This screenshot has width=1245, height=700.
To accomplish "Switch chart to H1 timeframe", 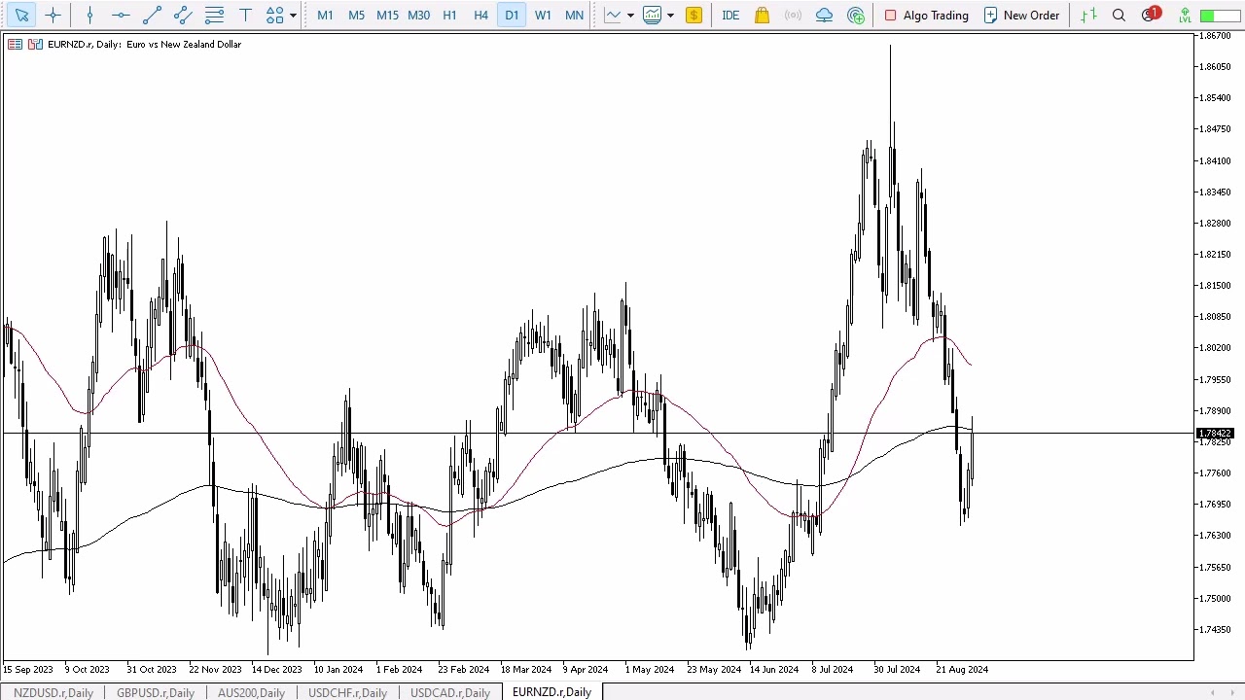I will click(449, 15).
